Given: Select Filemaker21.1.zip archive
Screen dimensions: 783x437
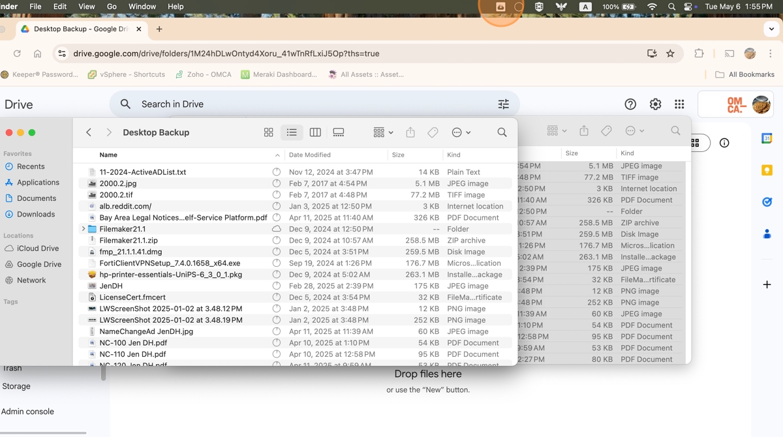Looking at the screenshot, I should pyautogui.click(x=129, y=240).
